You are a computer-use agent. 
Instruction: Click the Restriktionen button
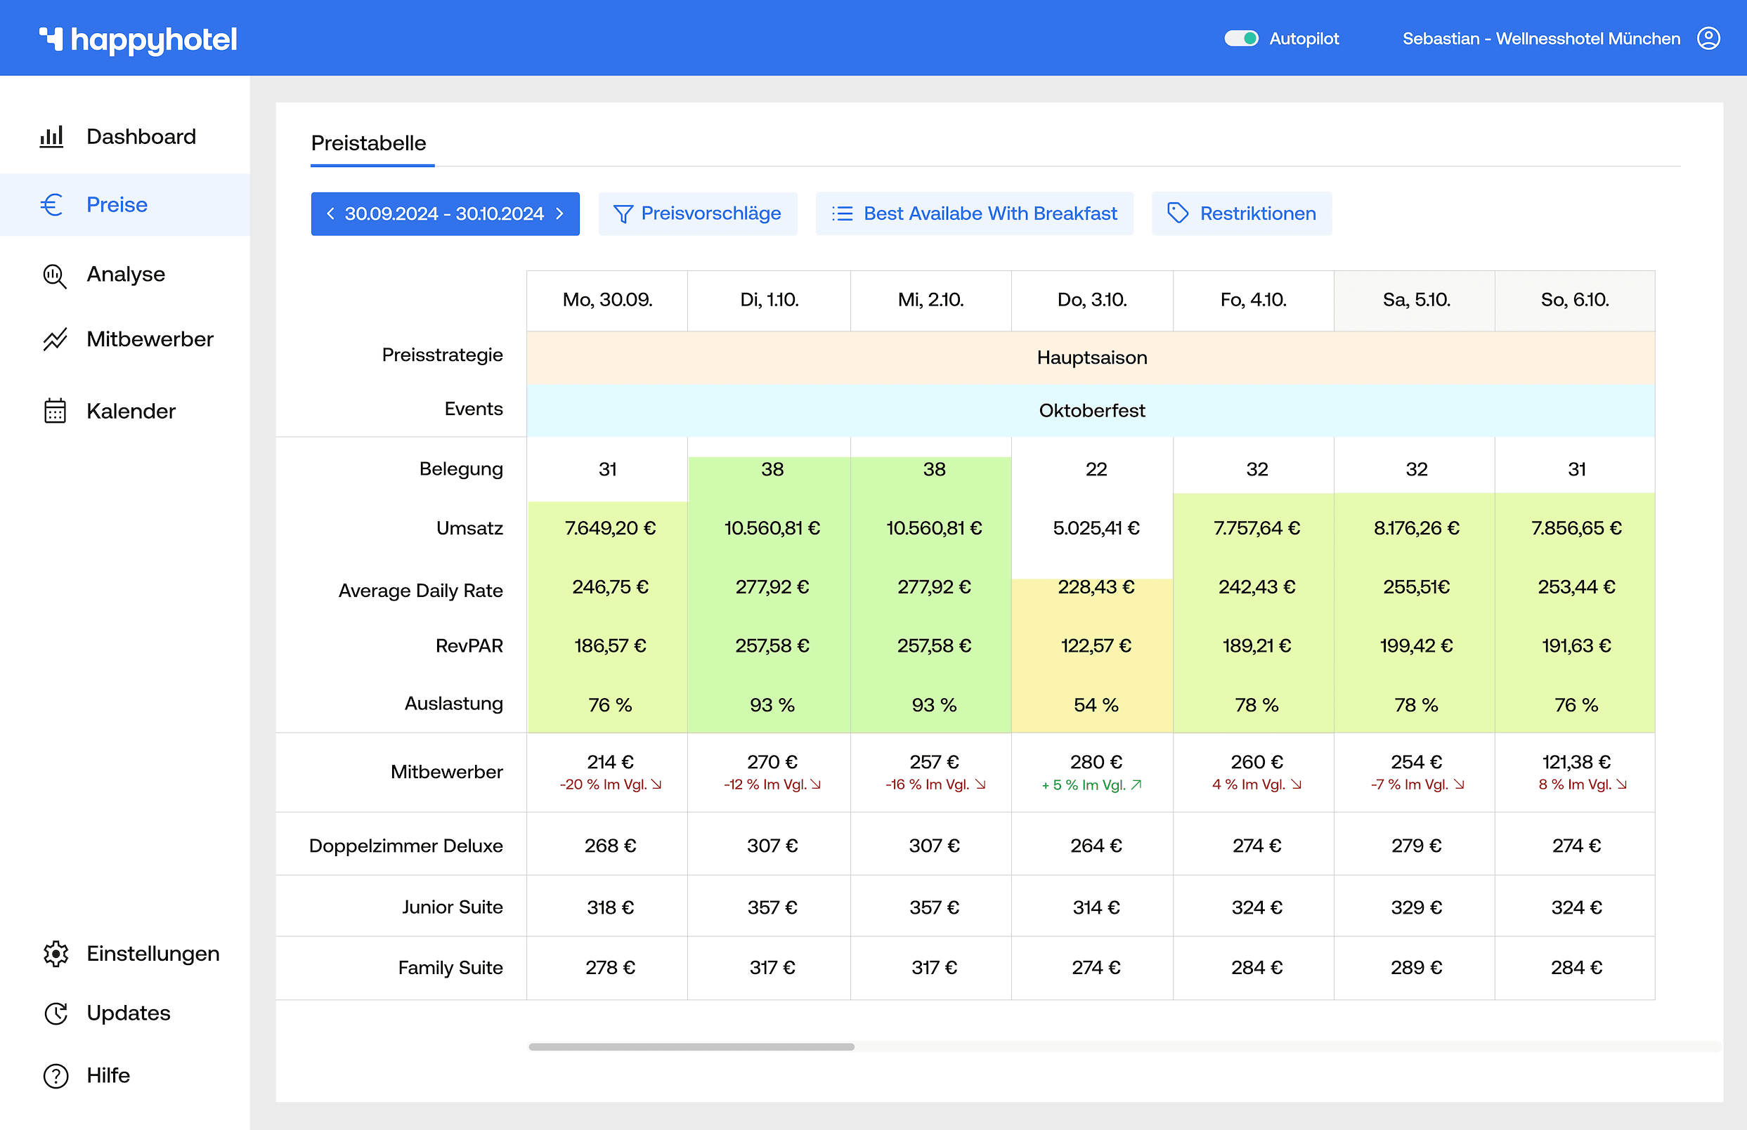[1241, 213]
